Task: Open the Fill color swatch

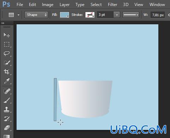Action: tap(65, 15)
